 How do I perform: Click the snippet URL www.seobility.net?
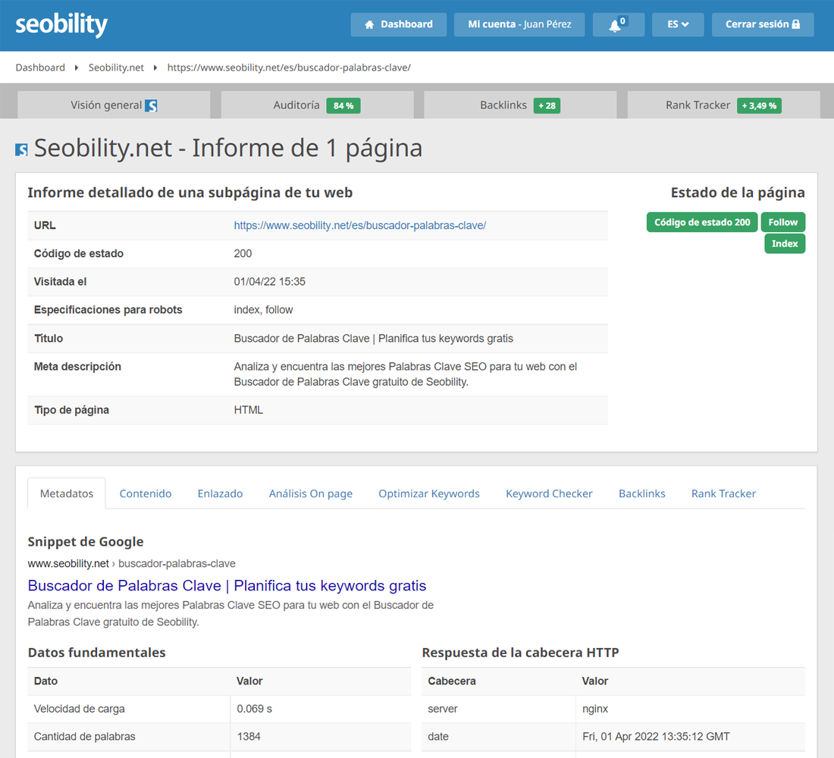pyautogui.click(x=68, y=563)
